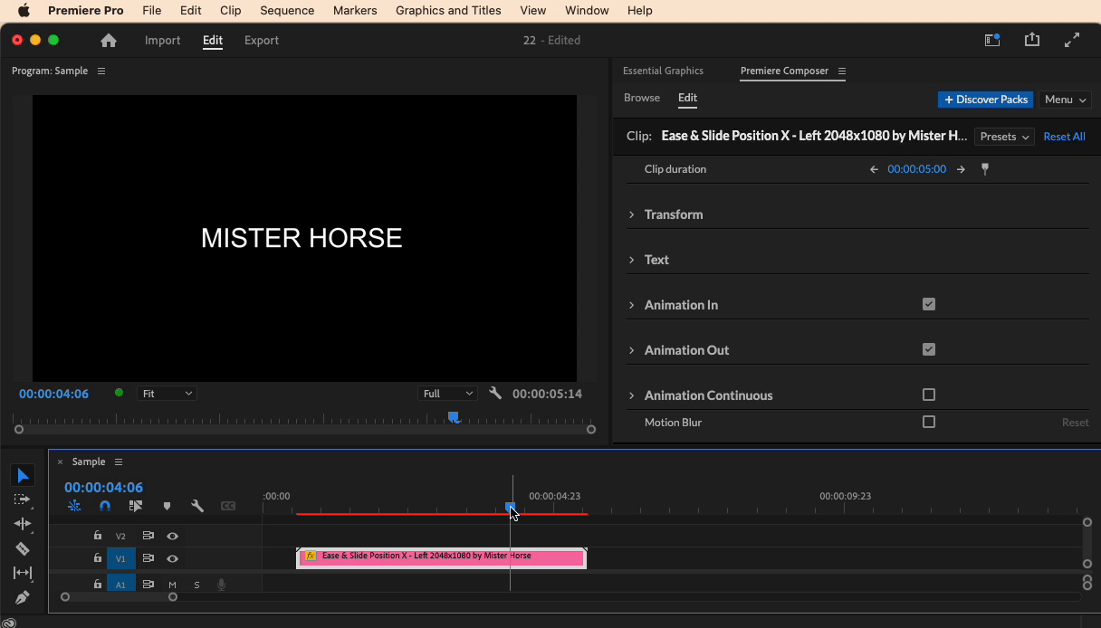This screenshot has width=1101, height=628.
Task: Lock the V1 track
Action: 98,559
